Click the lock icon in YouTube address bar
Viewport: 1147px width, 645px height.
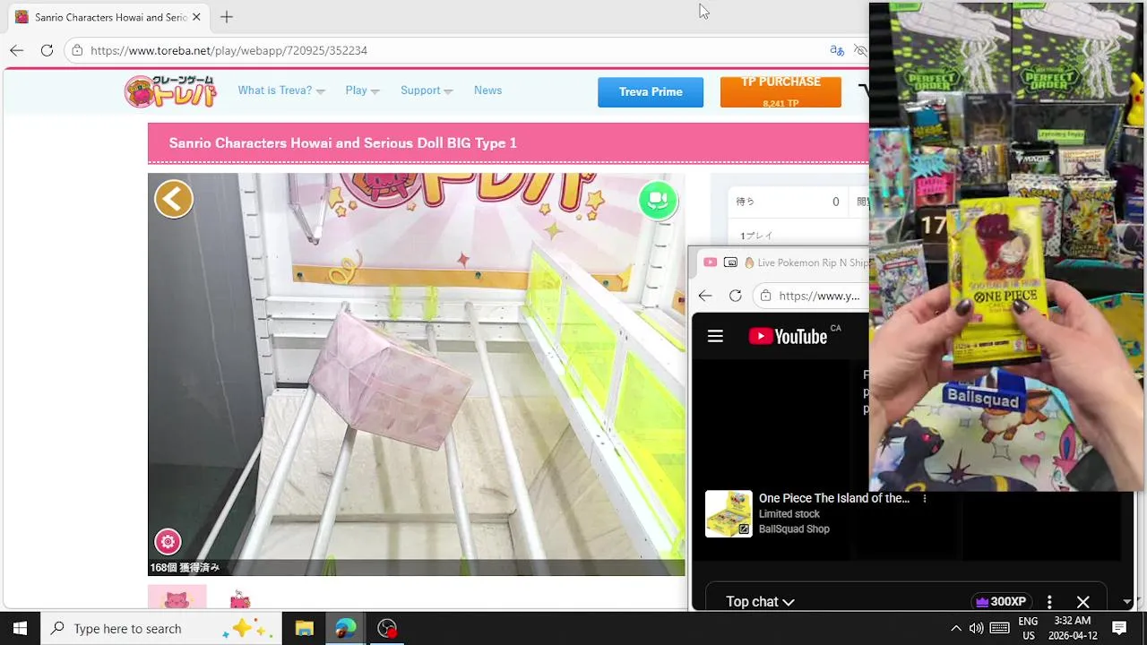pos(765,296)
